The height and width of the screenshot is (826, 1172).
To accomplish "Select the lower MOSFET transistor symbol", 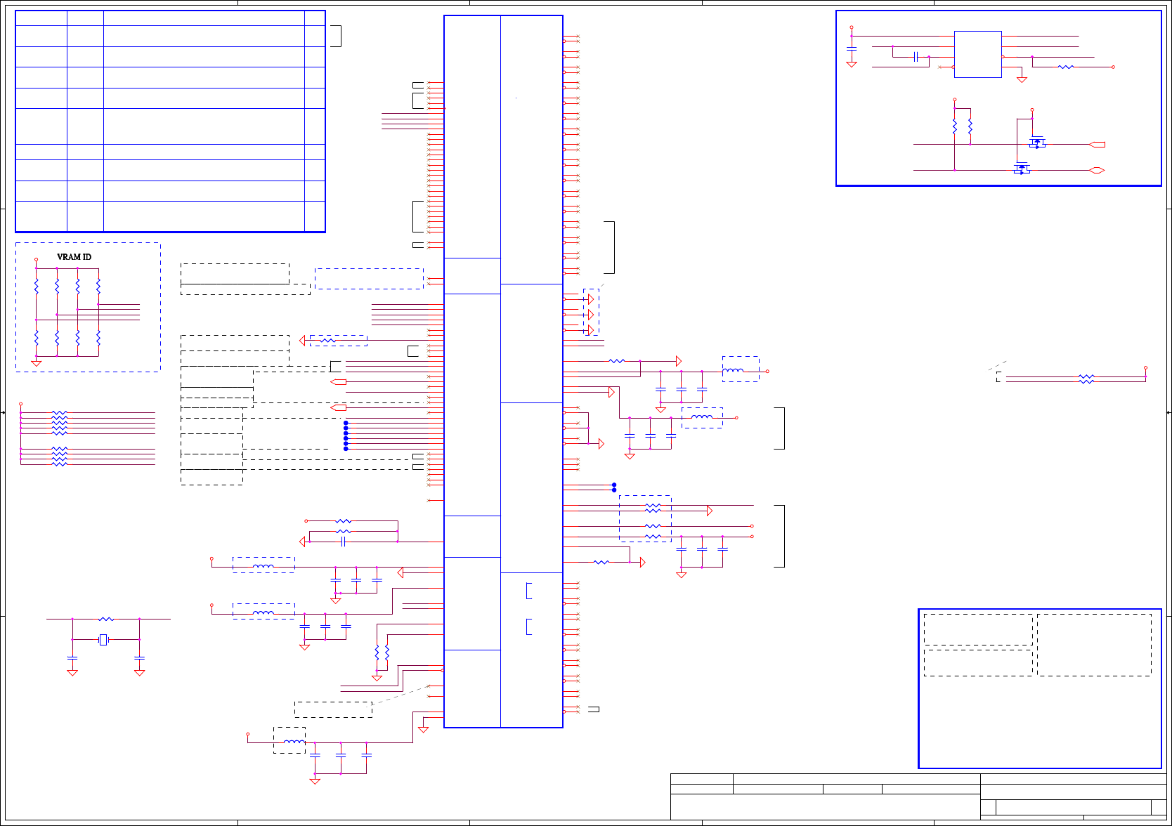I will (x=1022, y=168).
